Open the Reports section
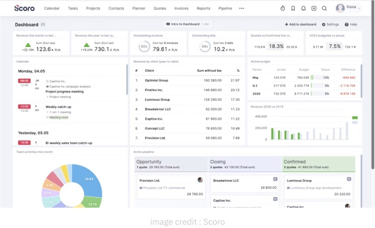375x228 pixels. [204, 8]
